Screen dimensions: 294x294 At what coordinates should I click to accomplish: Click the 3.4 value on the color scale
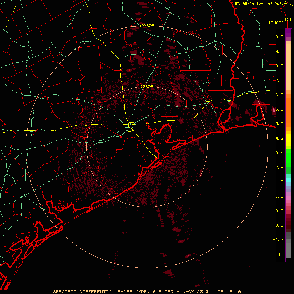pos(279,153)
